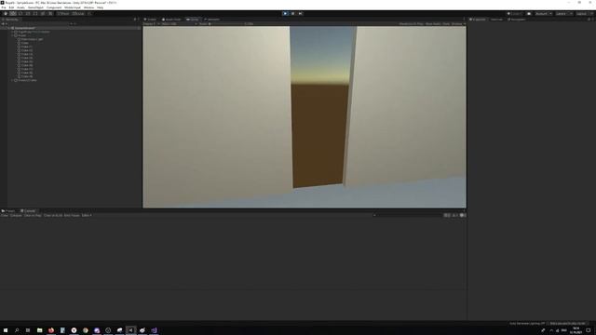Switch to the Game tab
596x335 pixels.
193,20
